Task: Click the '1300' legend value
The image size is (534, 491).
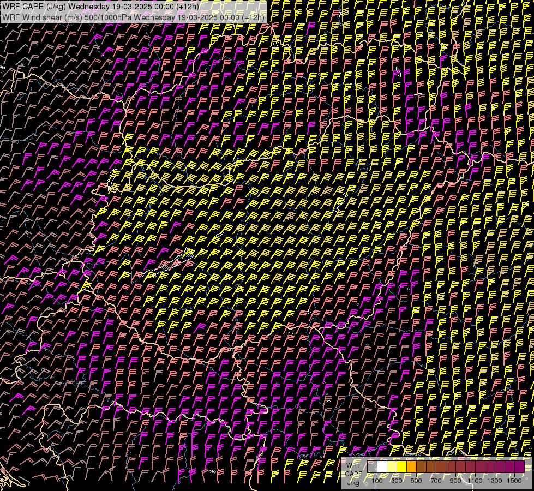Action: 495,481
